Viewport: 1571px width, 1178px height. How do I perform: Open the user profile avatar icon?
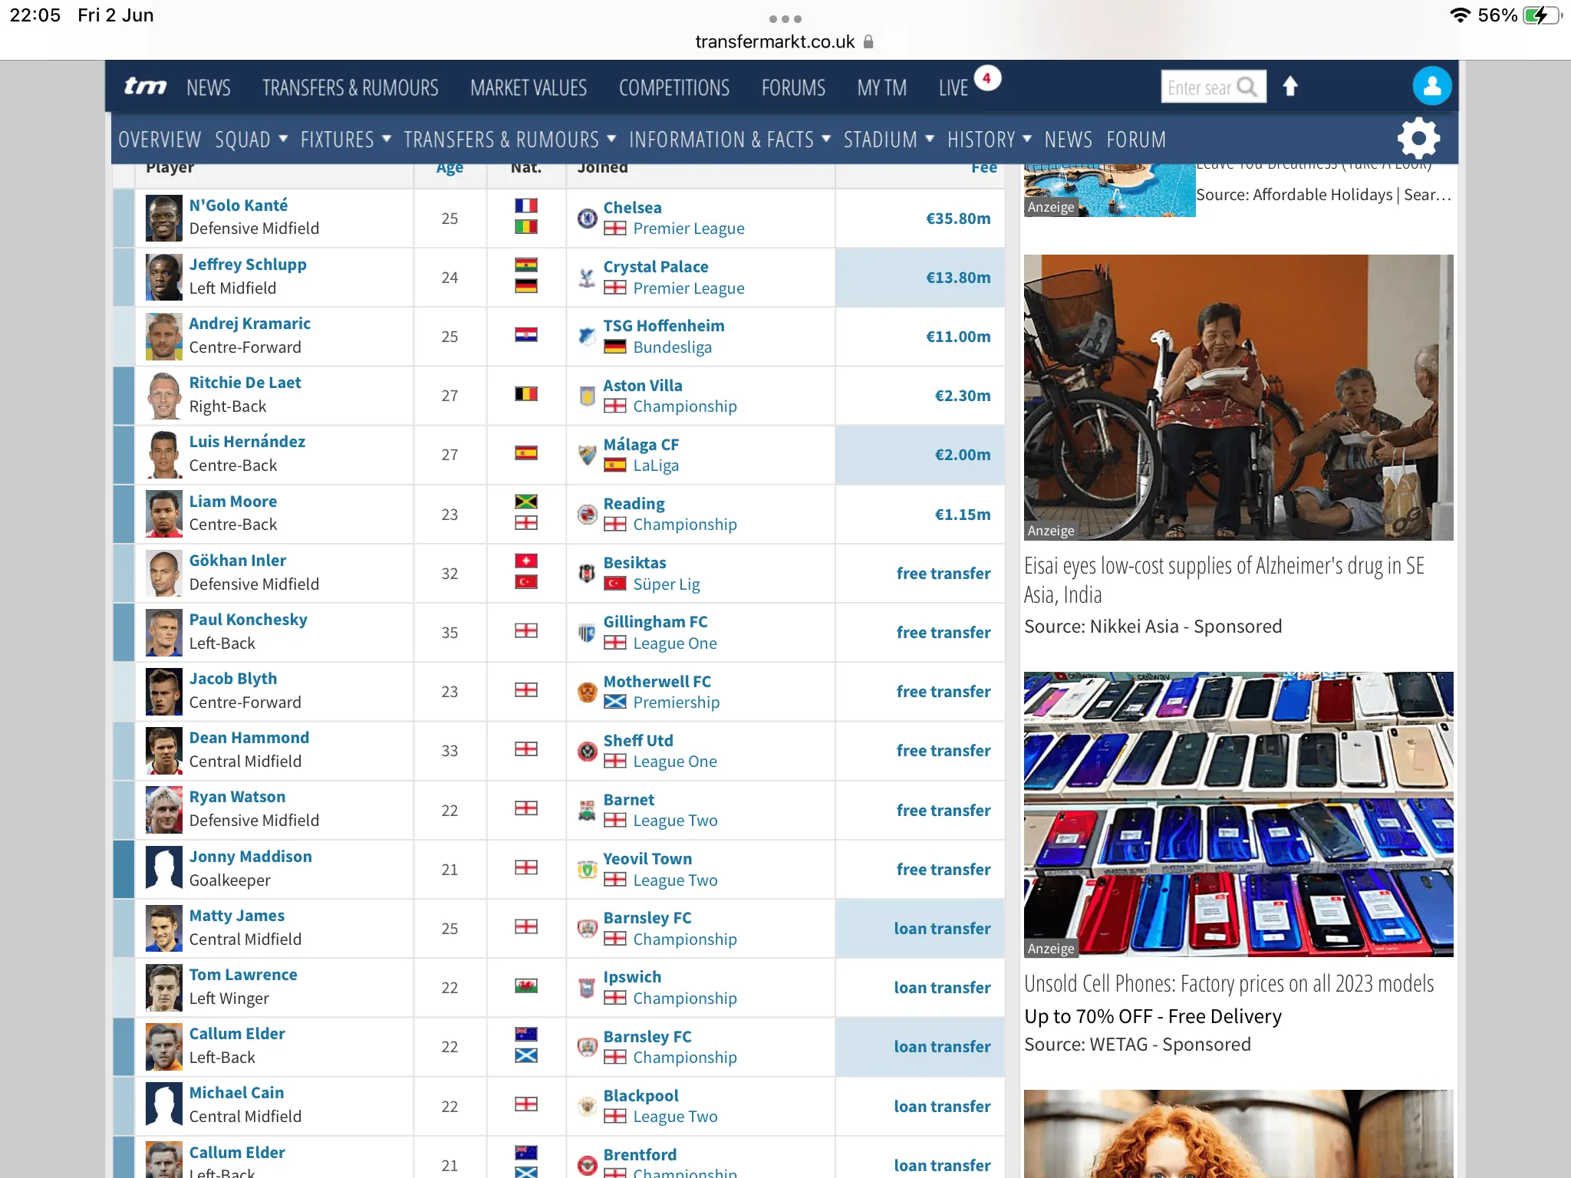coord(1431,87)
